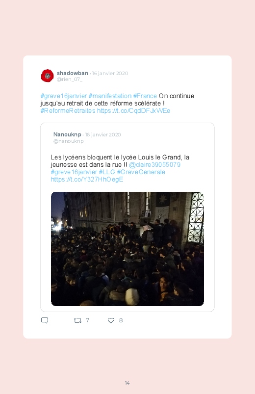
Task: Open the #greve16janvier hashtag in main tweet
Action: 64,96
